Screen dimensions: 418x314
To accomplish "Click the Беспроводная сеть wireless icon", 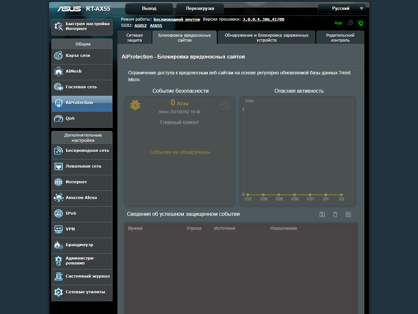I will (x=59, y=151).
